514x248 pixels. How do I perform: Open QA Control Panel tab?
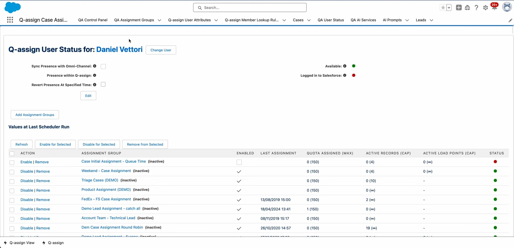click(x=93, y=20)
